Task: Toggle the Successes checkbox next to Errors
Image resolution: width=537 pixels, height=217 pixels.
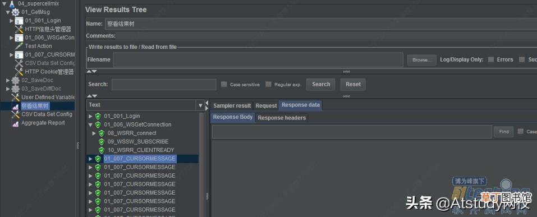Action: pyautogui.click(x=522, y=59)
